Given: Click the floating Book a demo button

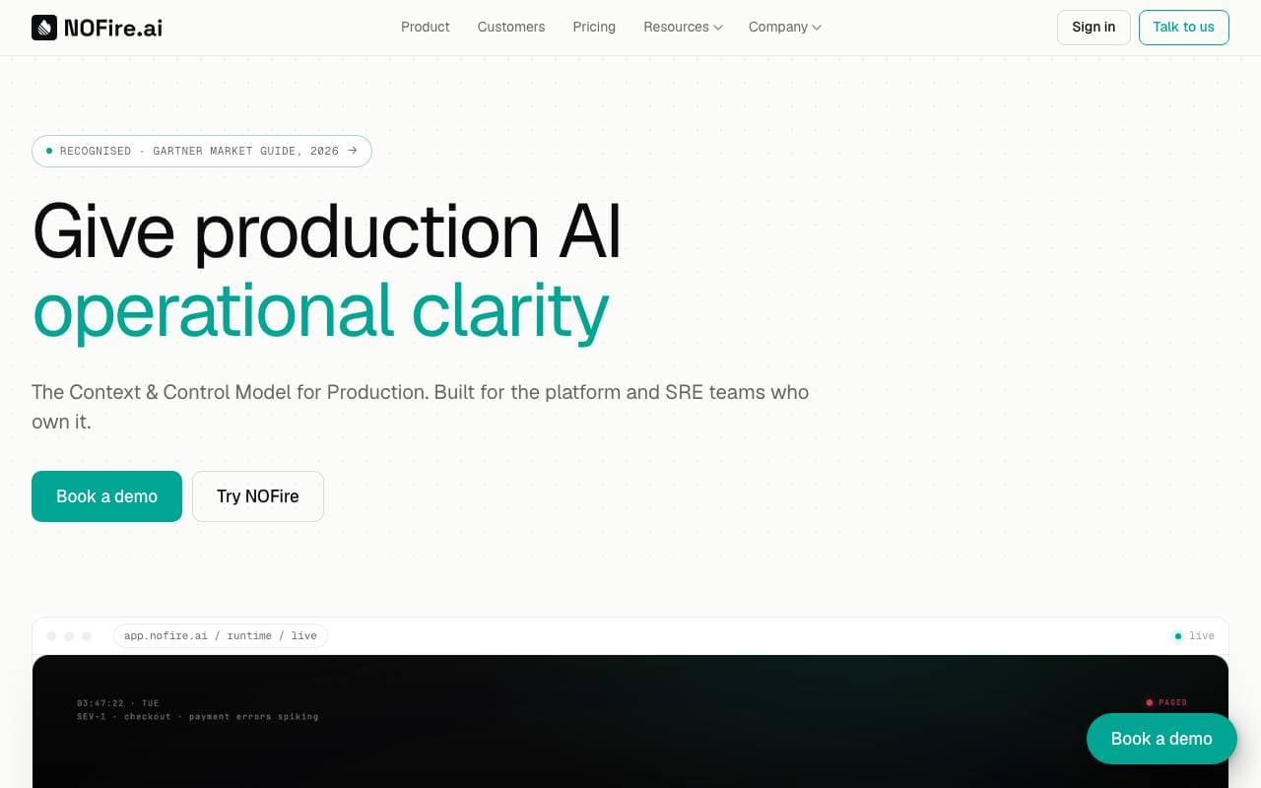Looking at the screenshot, I should click(x=1161, y=739).
